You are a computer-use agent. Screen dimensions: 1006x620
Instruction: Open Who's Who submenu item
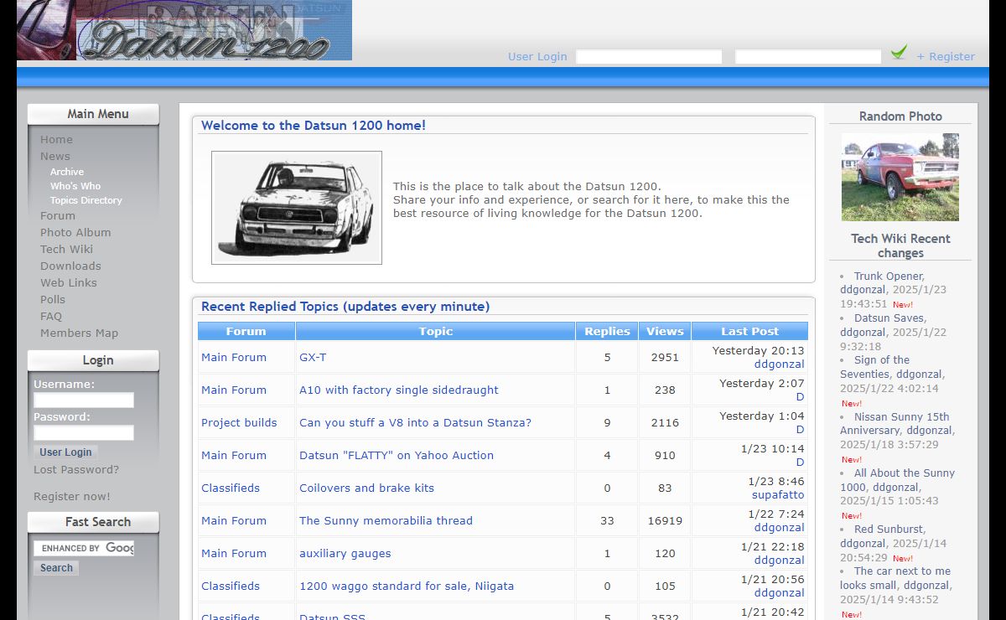click(75, 186)
